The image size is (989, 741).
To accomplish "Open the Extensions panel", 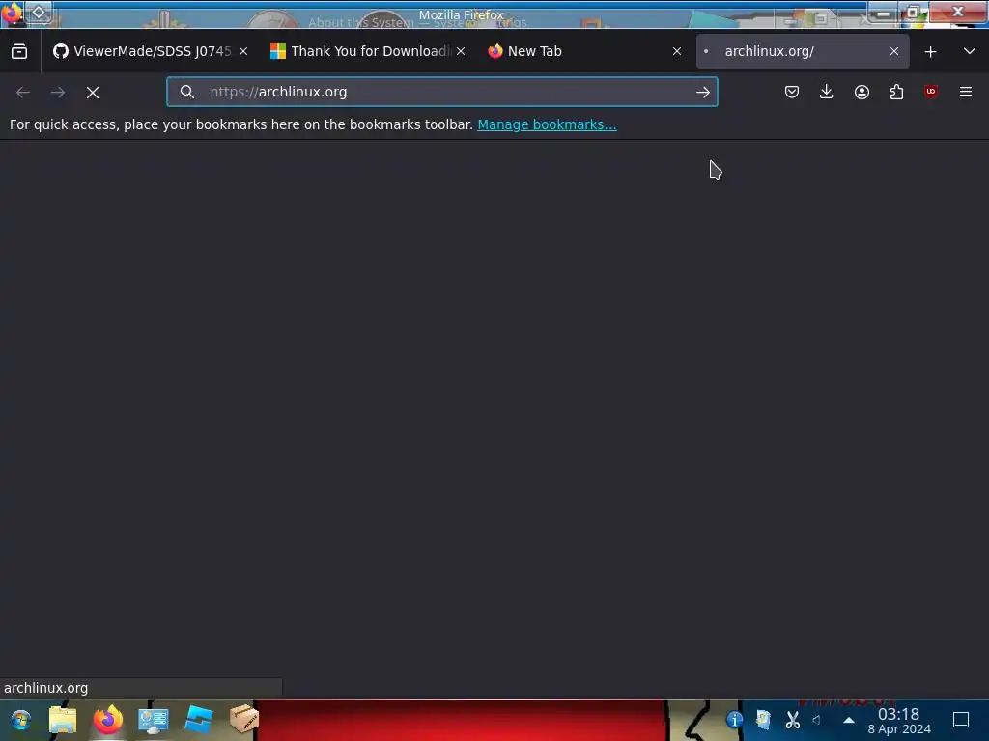I will (896, 92).
